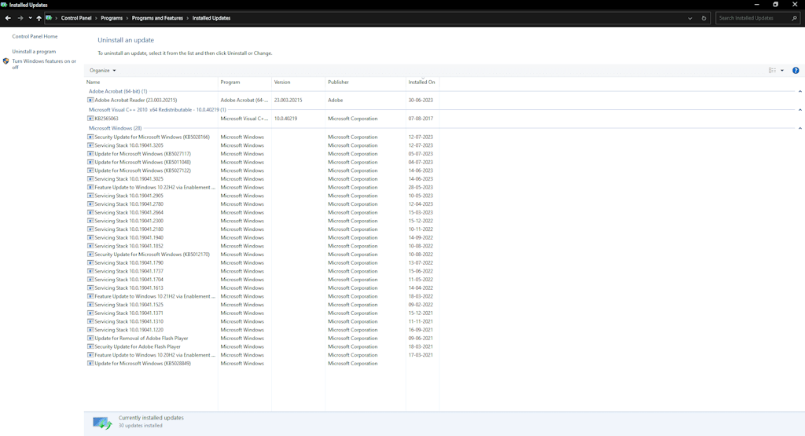This screenshot has height=436, width=805.
Task: Open the view options dropdown arrow
Action: pos(782,70)
